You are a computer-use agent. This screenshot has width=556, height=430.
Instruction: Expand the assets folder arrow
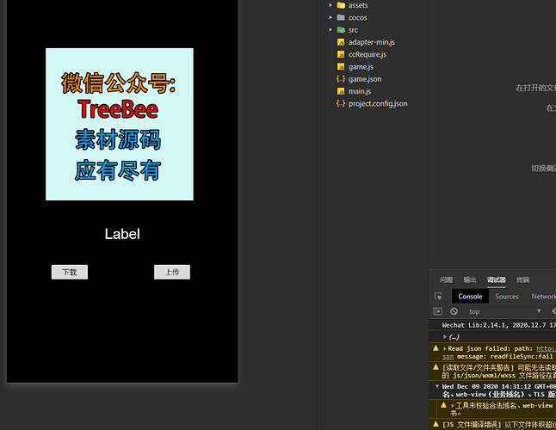tap(331, 5)
